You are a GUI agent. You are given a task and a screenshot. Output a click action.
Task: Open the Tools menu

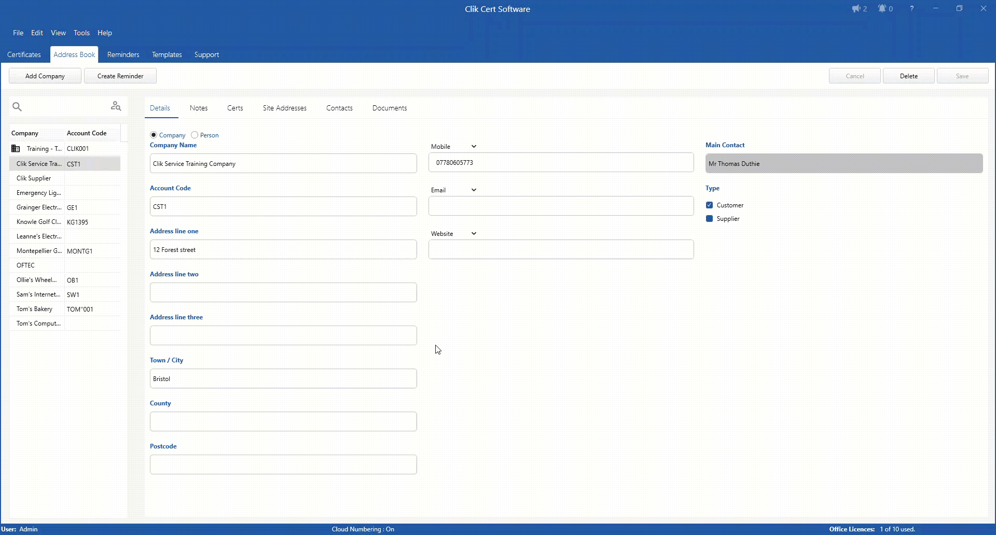(81, 33)
